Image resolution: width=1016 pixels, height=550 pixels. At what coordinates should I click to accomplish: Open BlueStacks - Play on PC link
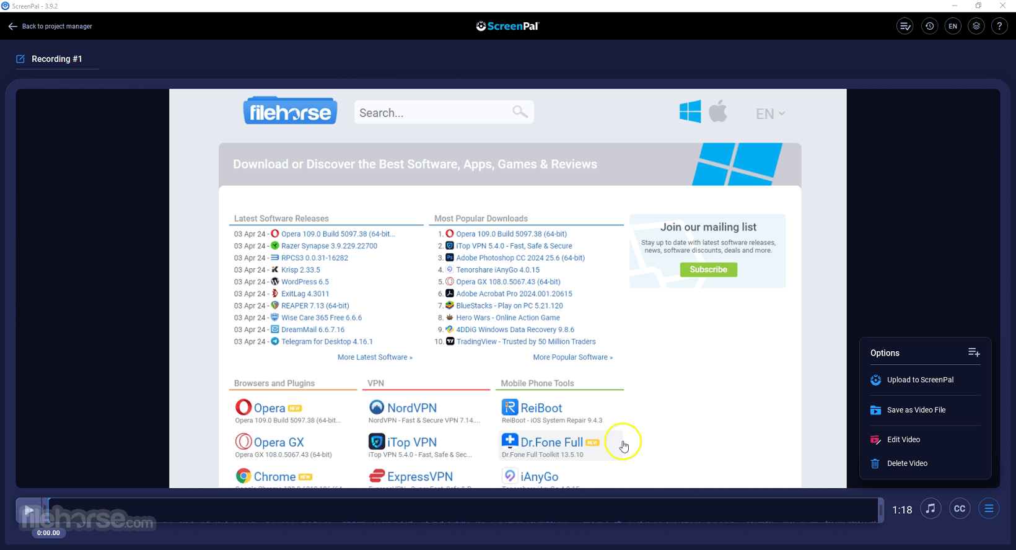[509, 306]
